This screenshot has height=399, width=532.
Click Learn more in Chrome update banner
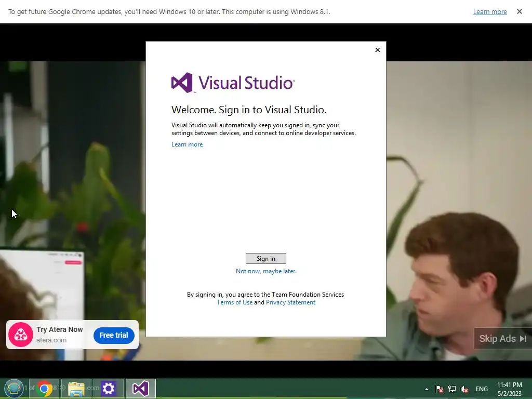point(490,12)
